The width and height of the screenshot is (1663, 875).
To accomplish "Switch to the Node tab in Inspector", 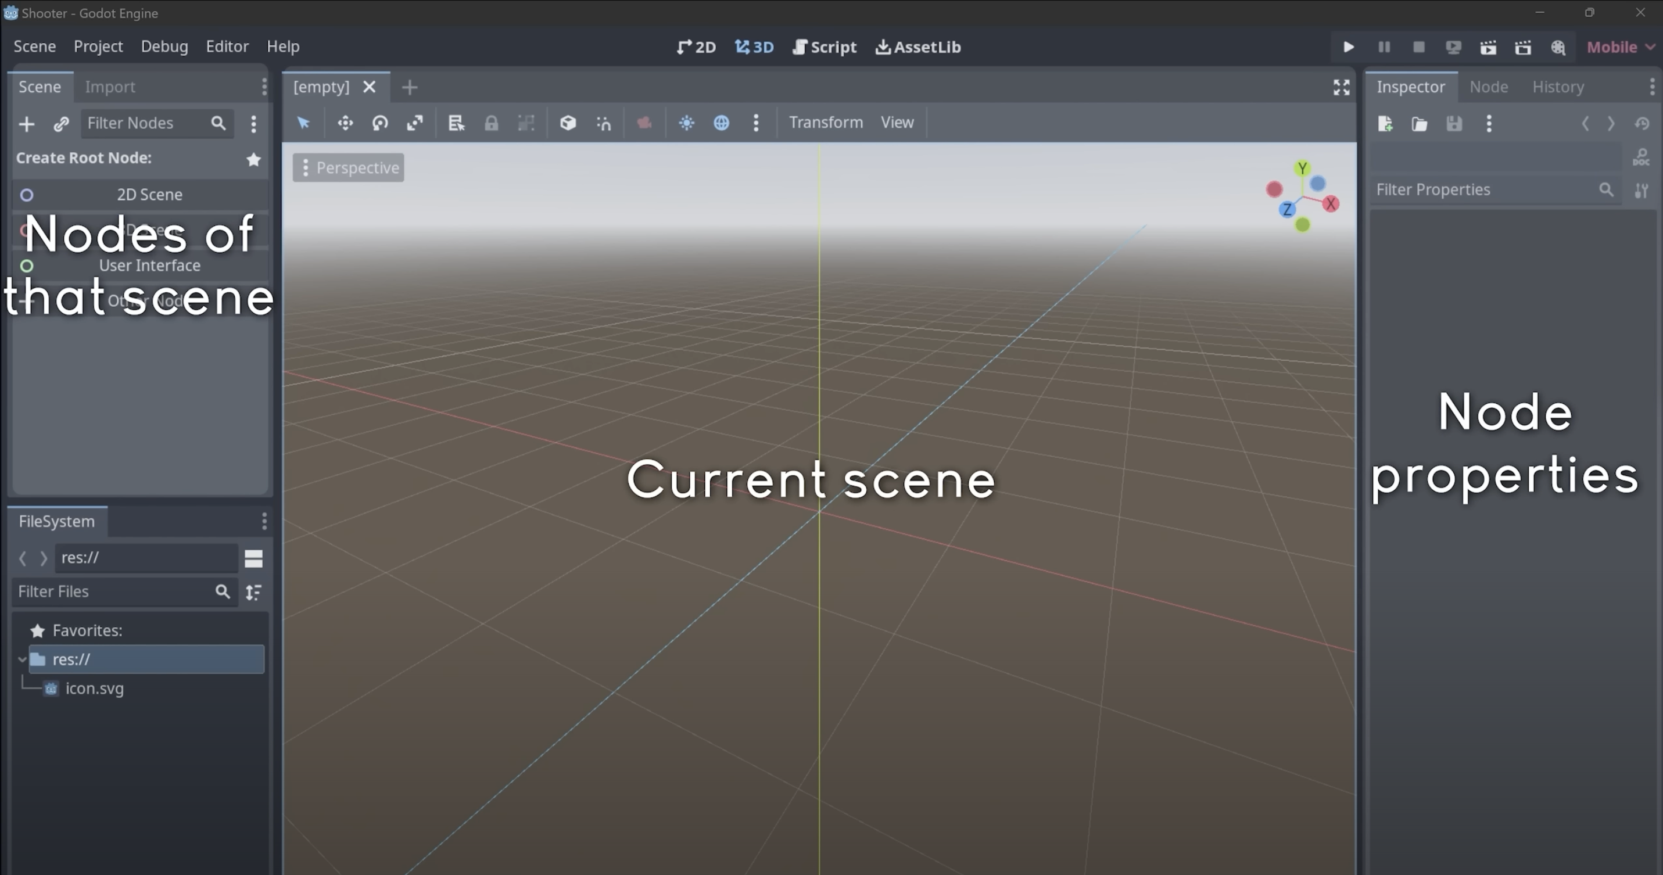I will click(1489, 86).
